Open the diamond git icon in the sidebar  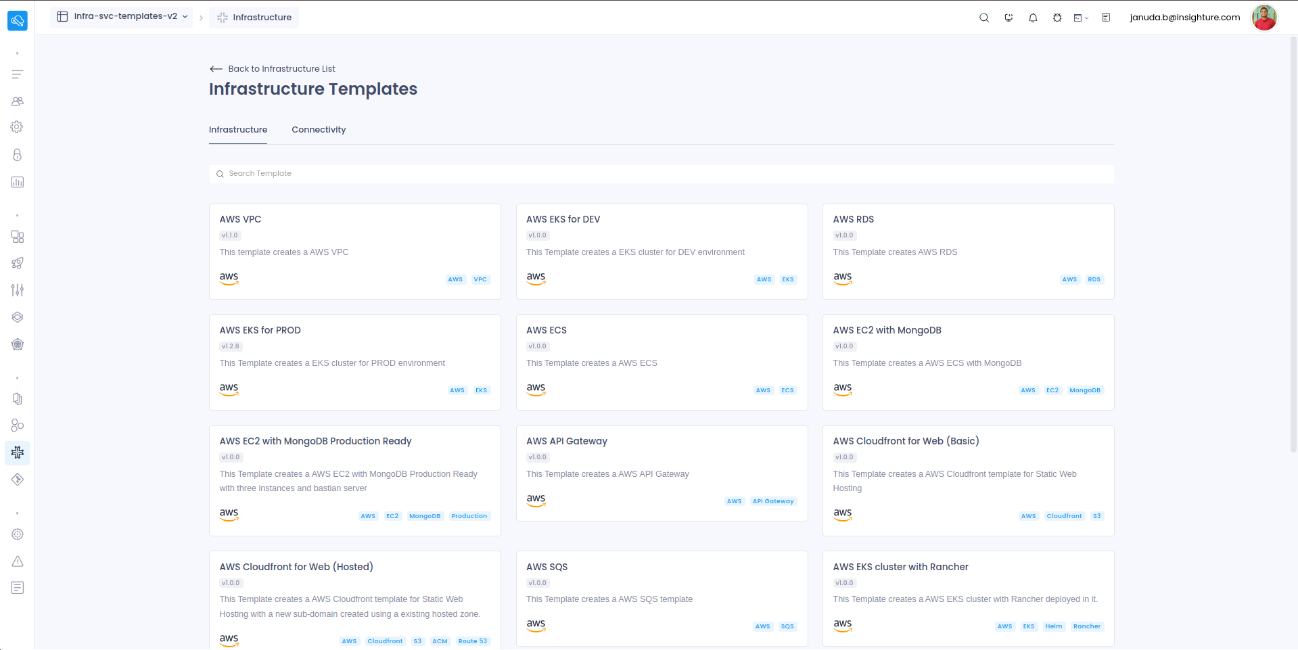pyautogui.click(x=18, y=480)
